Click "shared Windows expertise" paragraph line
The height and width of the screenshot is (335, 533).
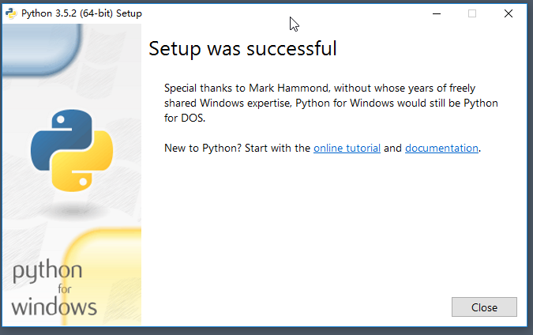pos(332,103)
